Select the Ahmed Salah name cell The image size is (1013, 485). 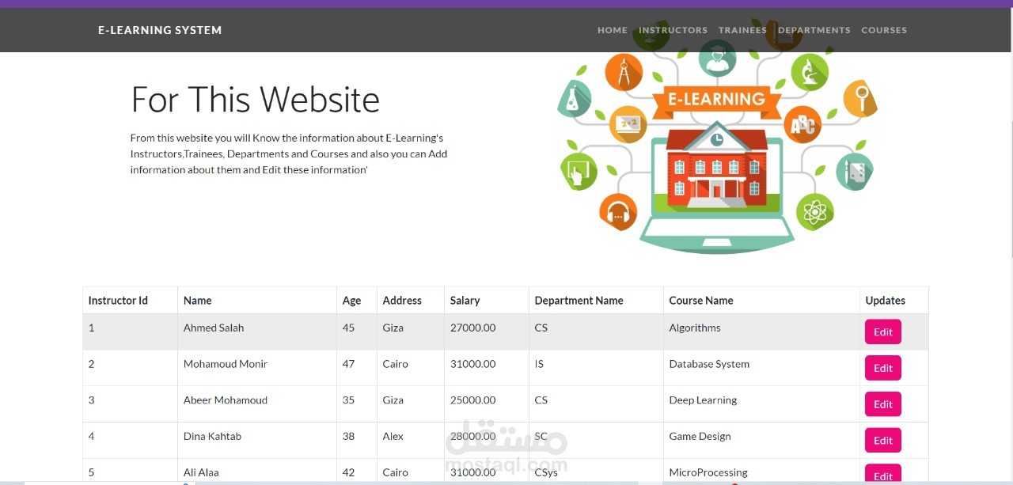click(x=257, y=332)
